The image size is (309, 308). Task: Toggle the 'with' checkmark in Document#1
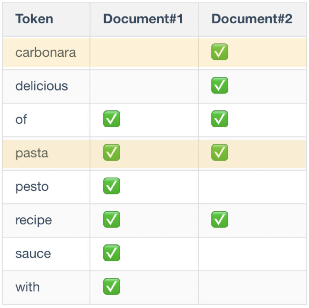(x=112, y=286)
